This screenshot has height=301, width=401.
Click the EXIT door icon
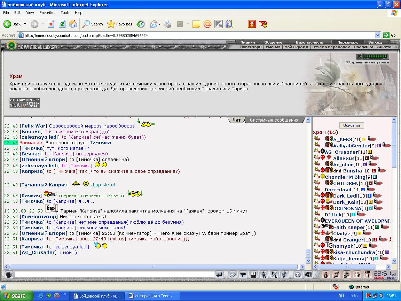(368, 275)
